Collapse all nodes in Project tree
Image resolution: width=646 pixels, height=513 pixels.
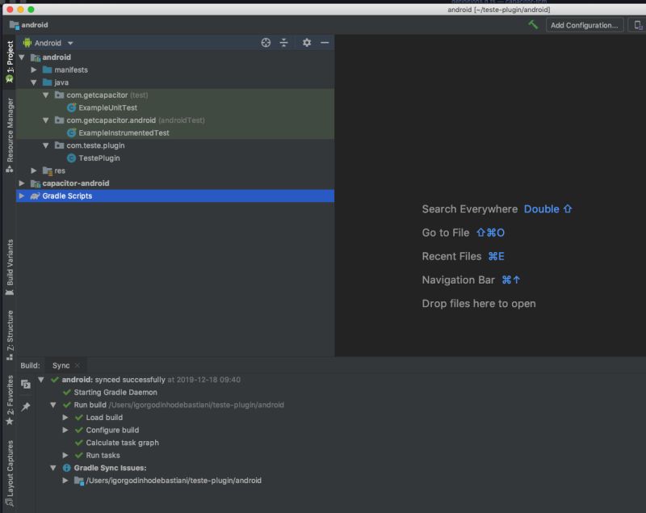click(x=283, y=43)
